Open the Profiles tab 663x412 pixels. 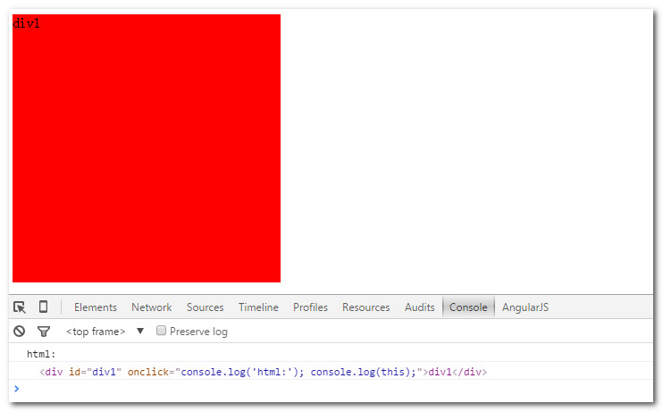[310, 307]
